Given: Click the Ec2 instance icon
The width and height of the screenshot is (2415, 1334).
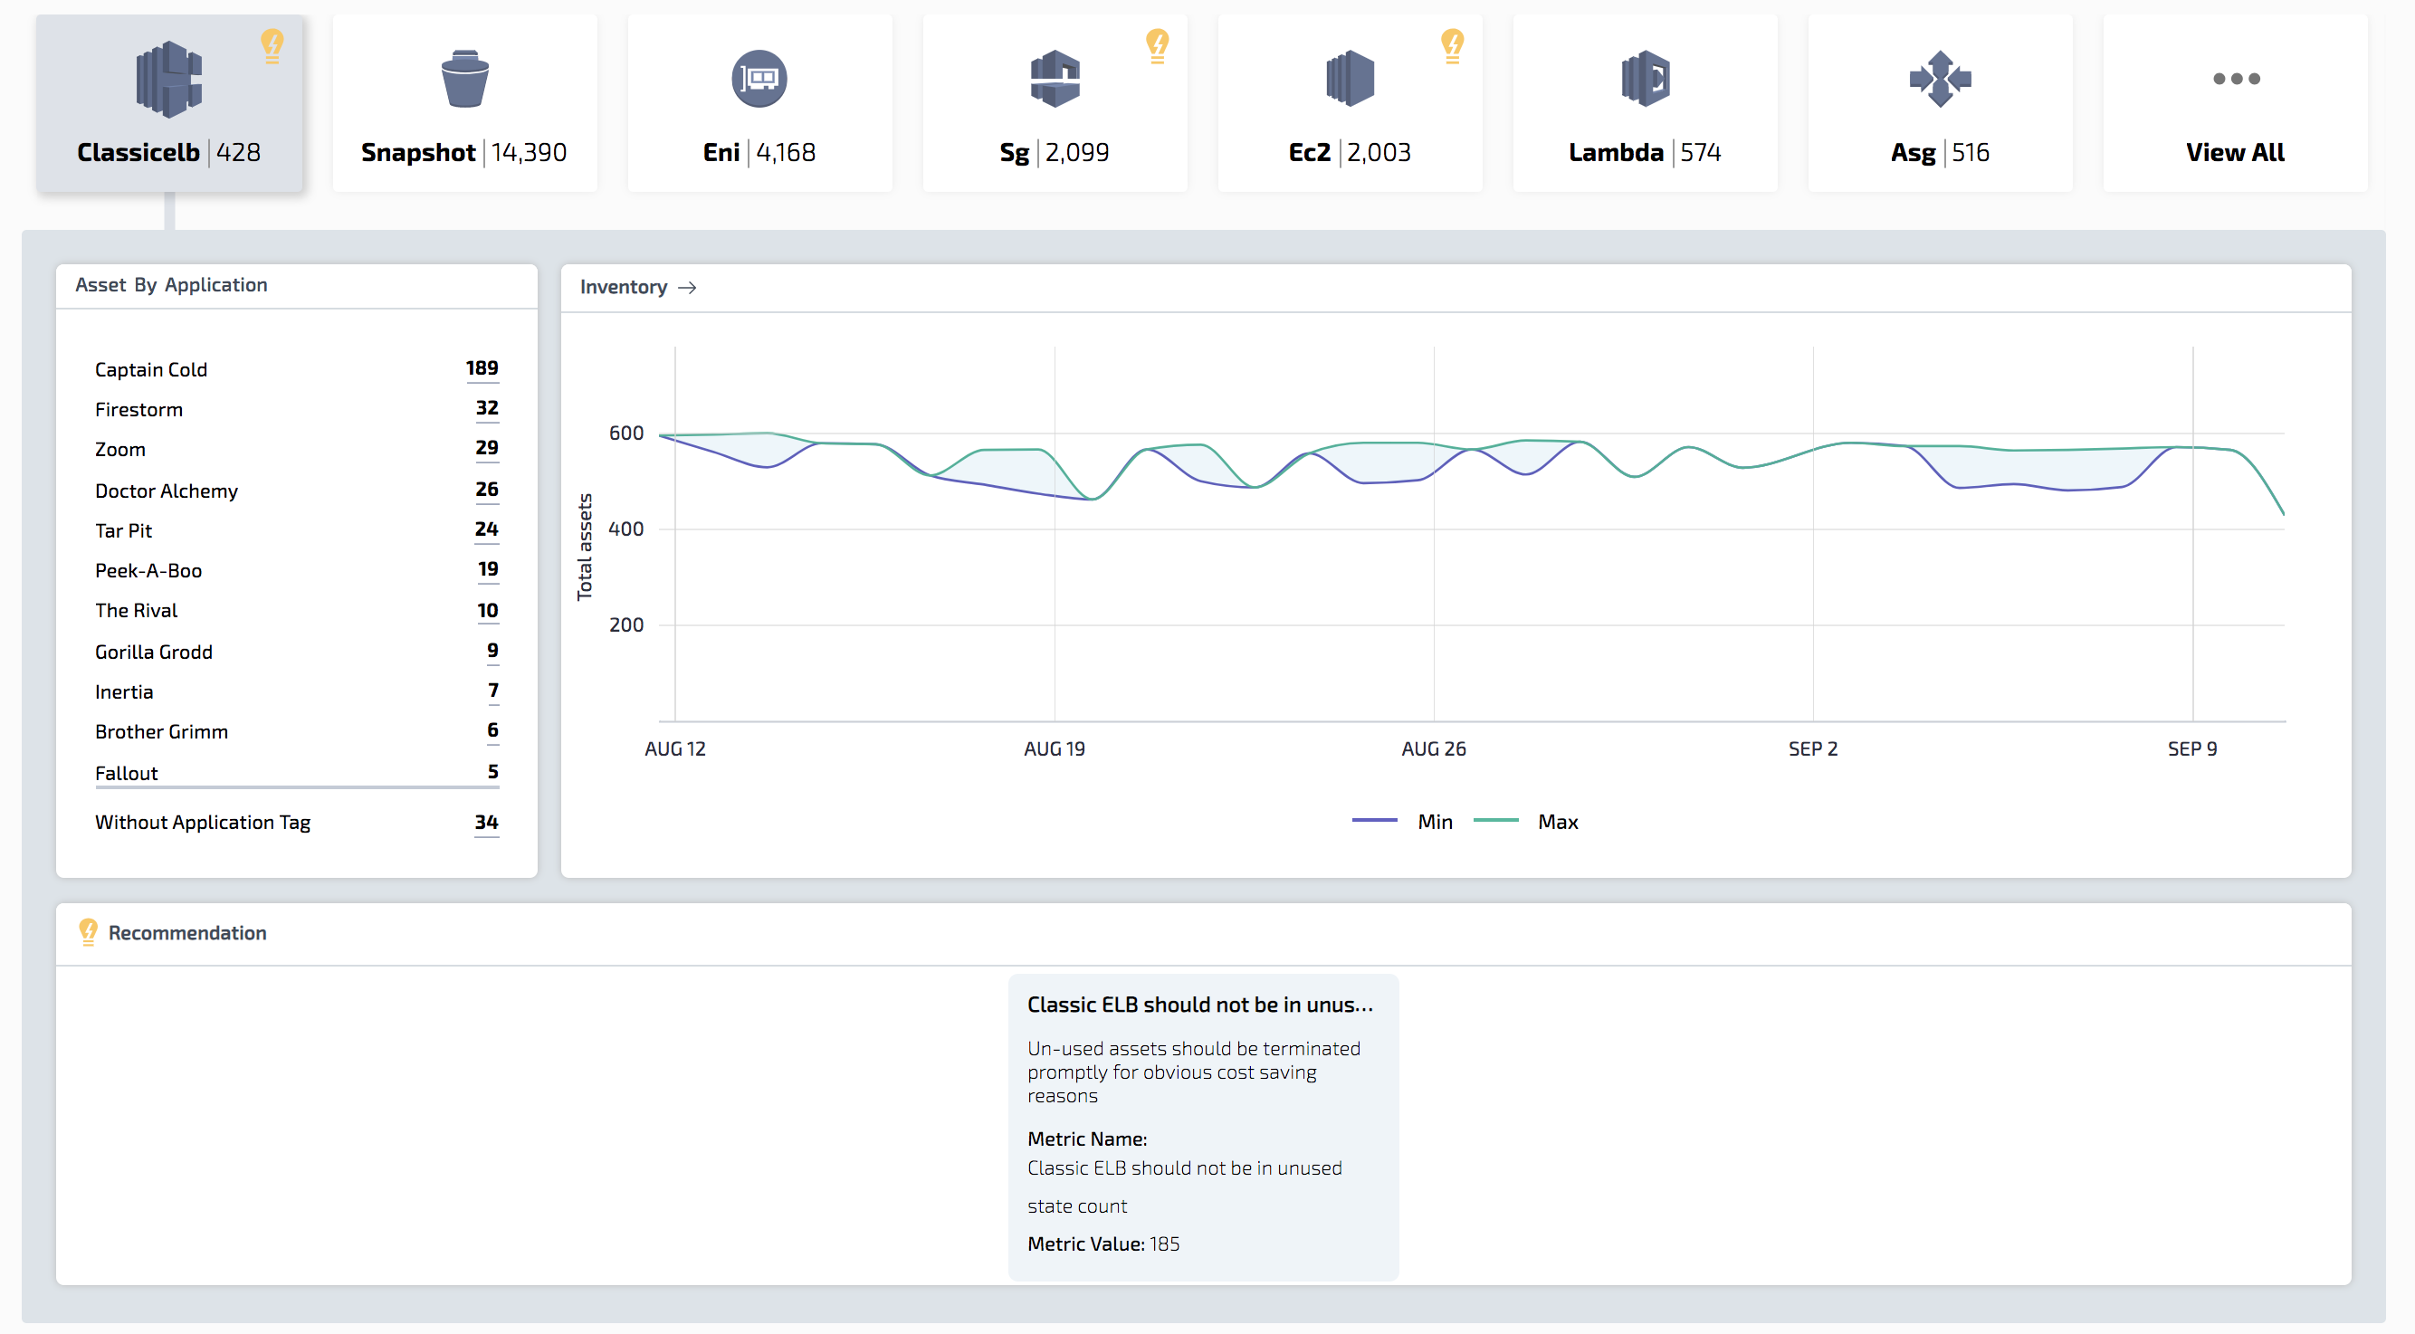Looking at the screenshot, I should pyautogui.click(x=1349, y=79).
